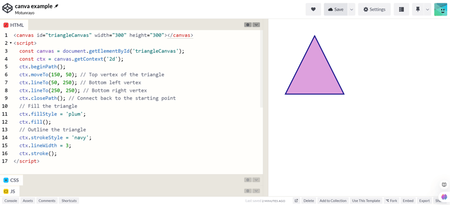
Task: Click the getElementById line 3
Action: [102, 51]
